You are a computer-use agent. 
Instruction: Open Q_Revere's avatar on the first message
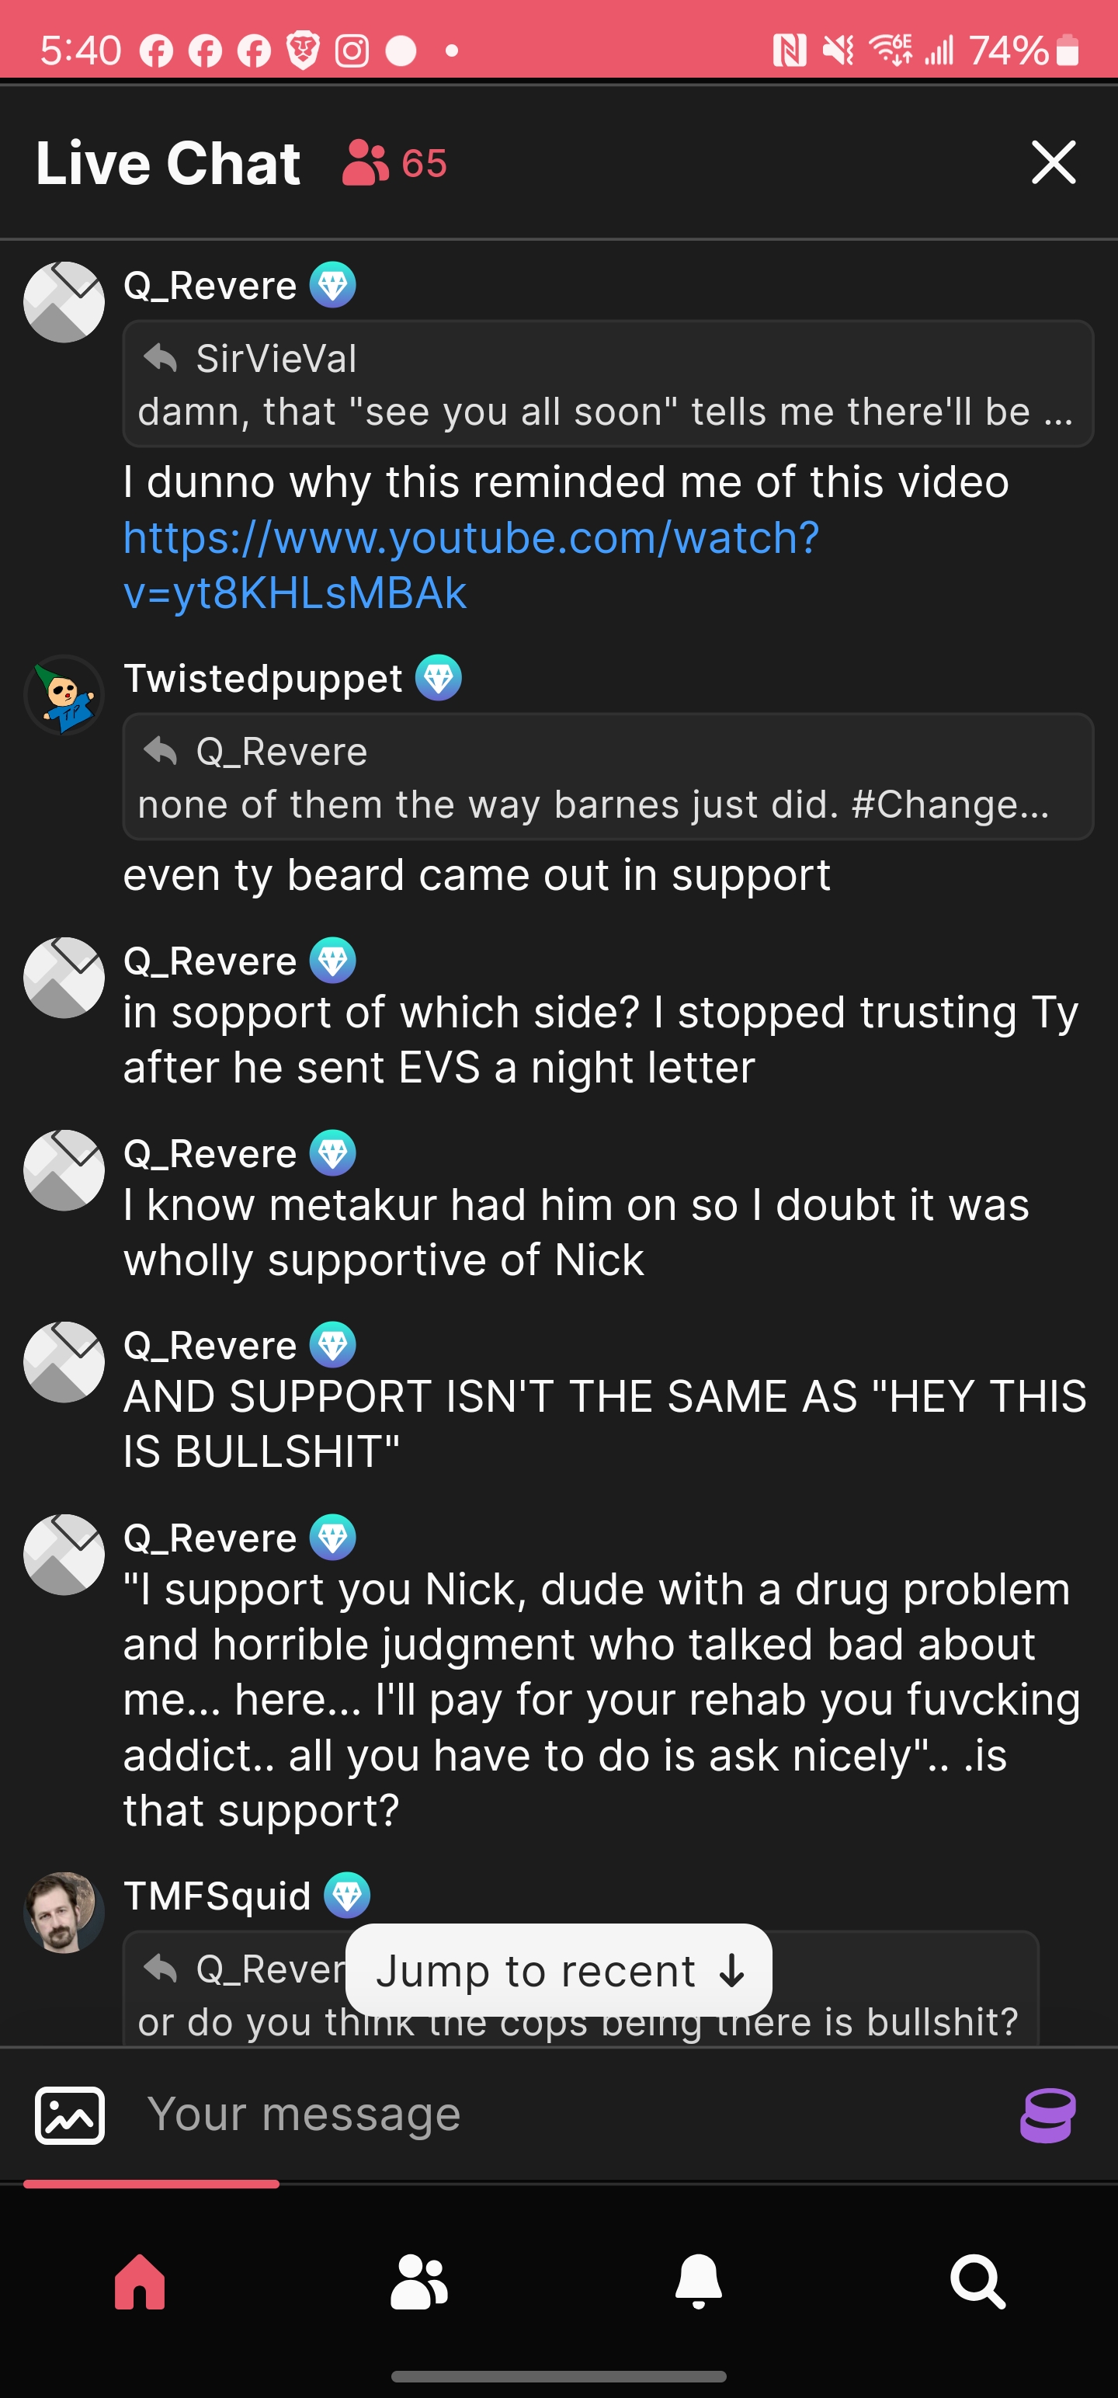64,301
